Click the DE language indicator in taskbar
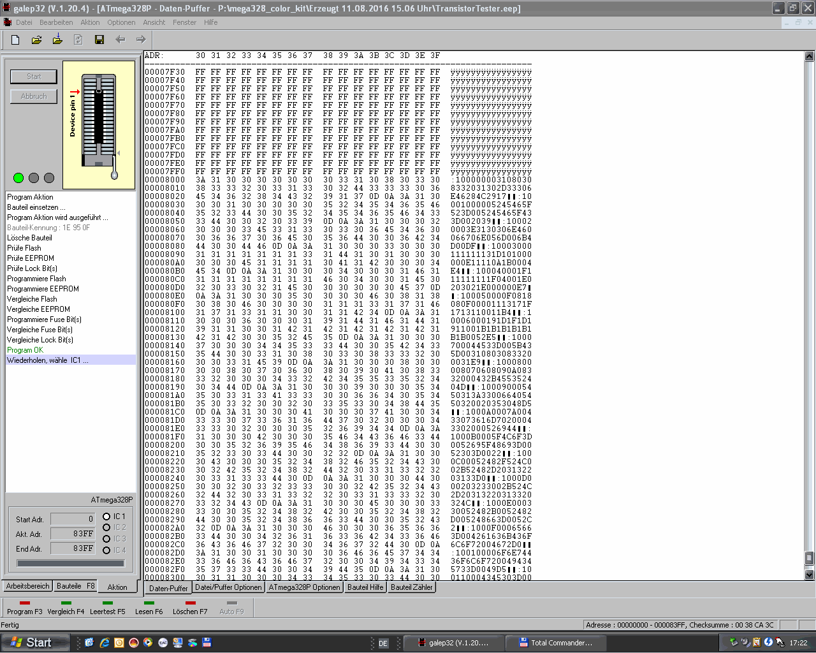 pos(383,643)
